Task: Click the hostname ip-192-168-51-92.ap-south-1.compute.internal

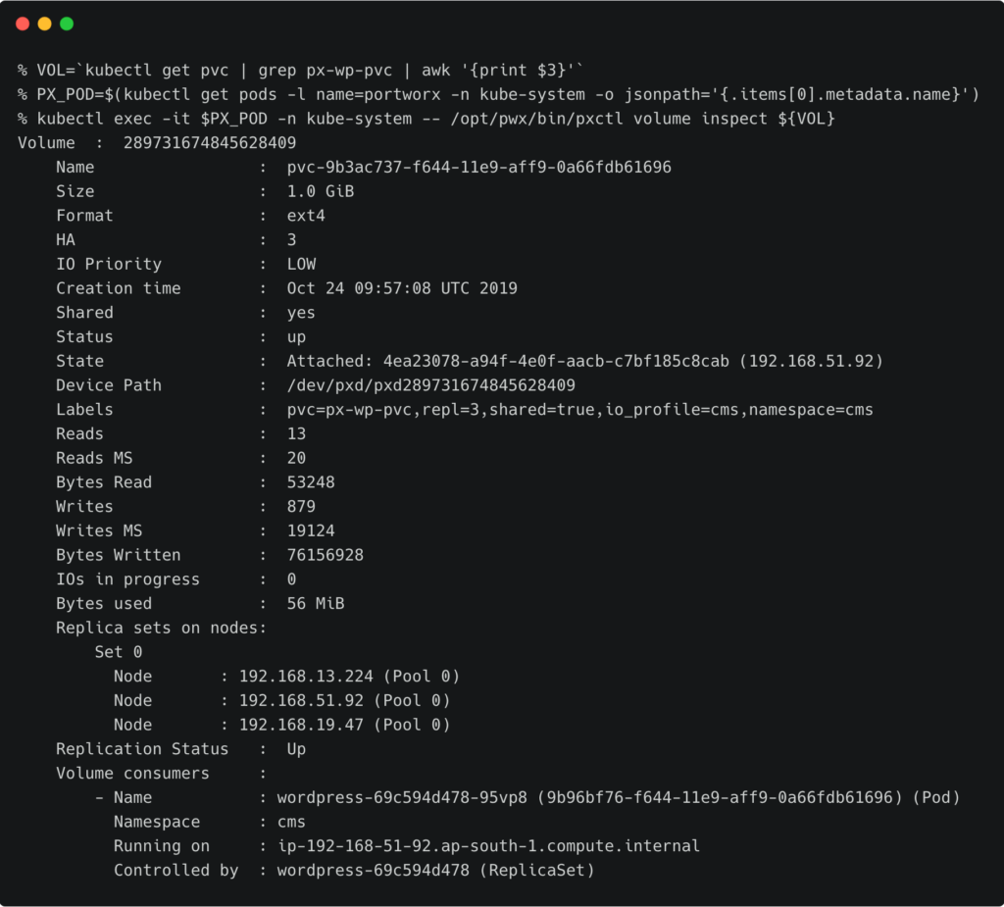Action: click(x=488, y=846)
